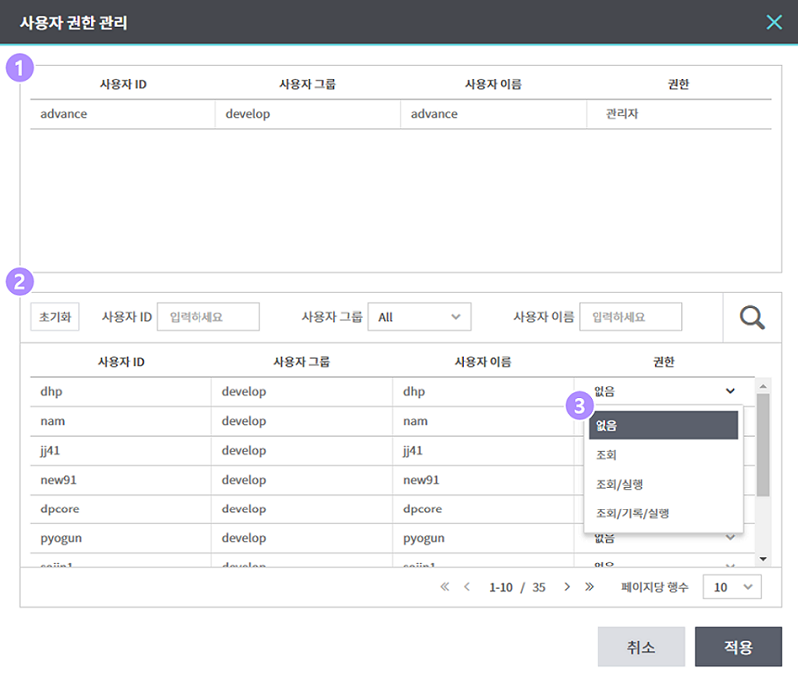Click the 권한 header in upper table

coord(679,84)
